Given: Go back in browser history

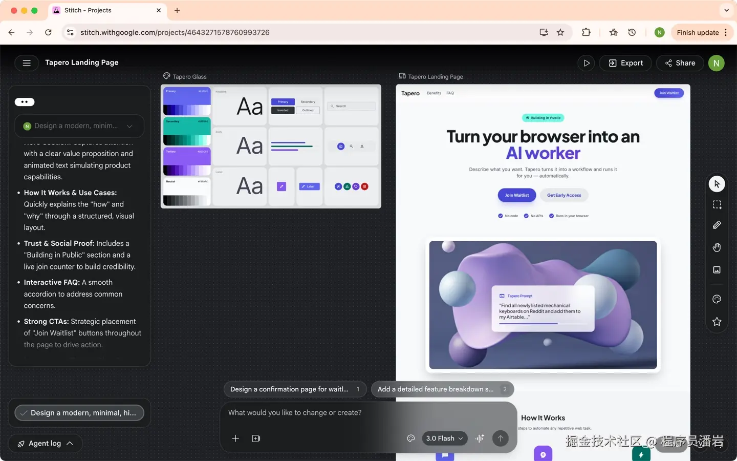Looking at the screenshot, I should (11, 32).
